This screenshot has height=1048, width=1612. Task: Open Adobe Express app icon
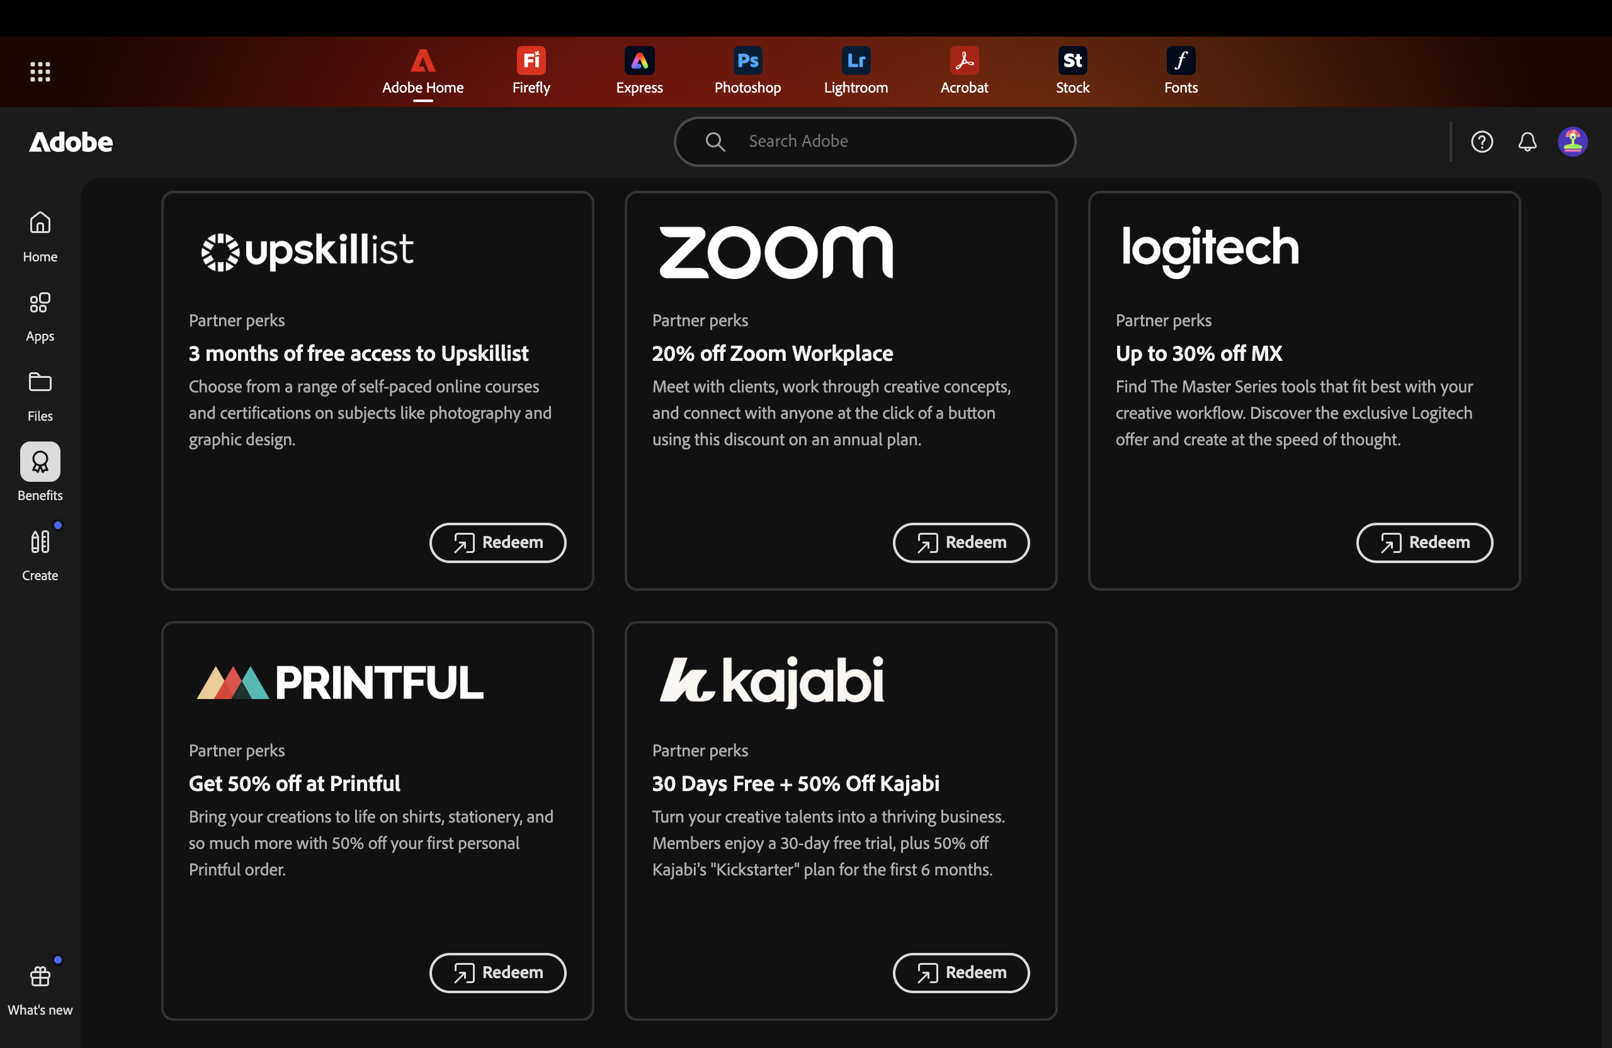pyautogui.click(x=639, y=71)
